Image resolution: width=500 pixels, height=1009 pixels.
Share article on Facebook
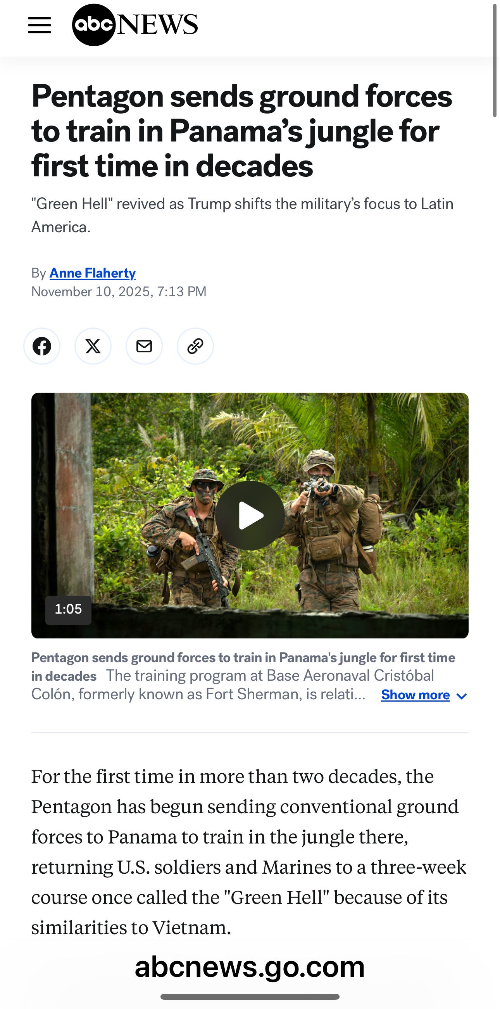click(42, 346)
